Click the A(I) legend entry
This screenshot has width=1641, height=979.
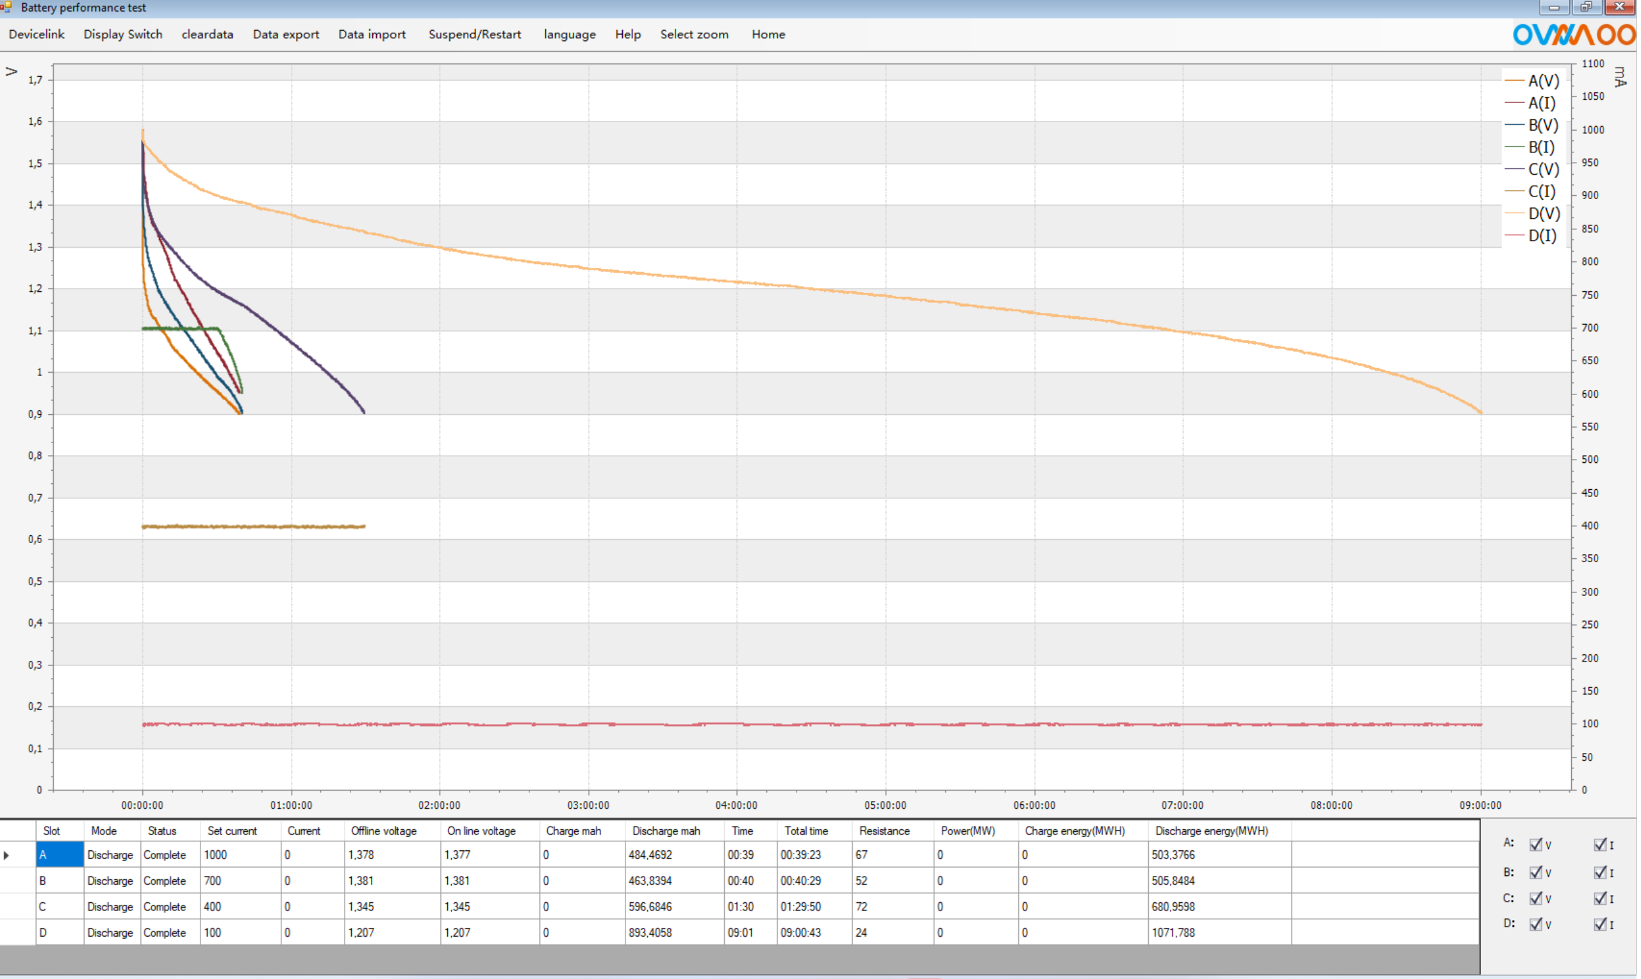[1543, 104]
